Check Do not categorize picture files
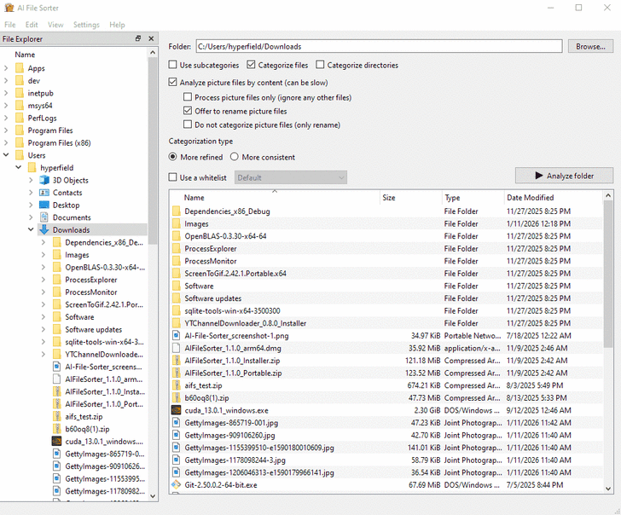The image size is (621, 515). (188, 124)
